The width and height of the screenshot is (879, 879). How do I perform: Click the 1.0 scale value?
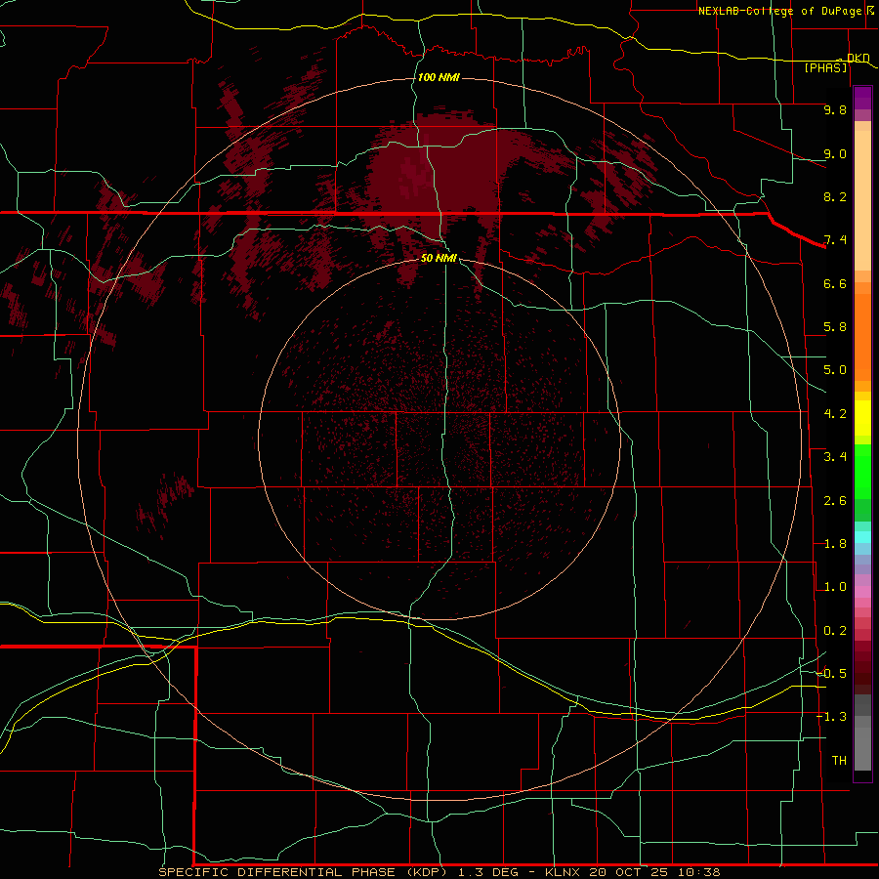(x=835, y=587)
